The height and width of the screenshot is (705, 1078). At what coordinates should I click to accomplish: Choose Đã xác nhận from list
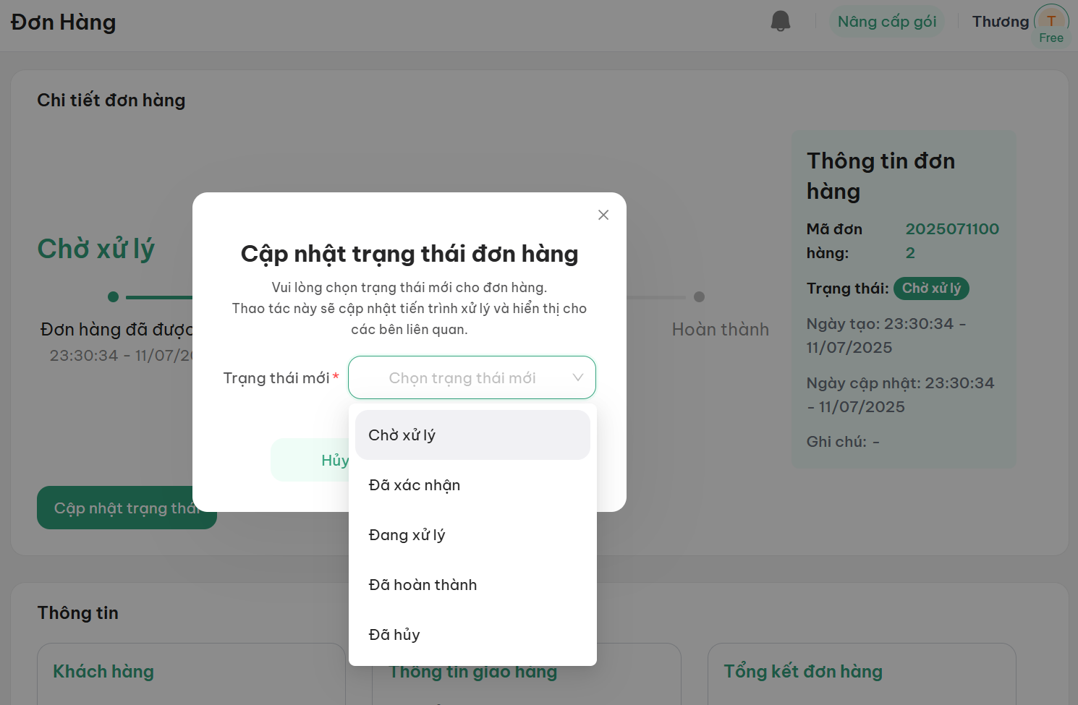(x=472, y=485)
